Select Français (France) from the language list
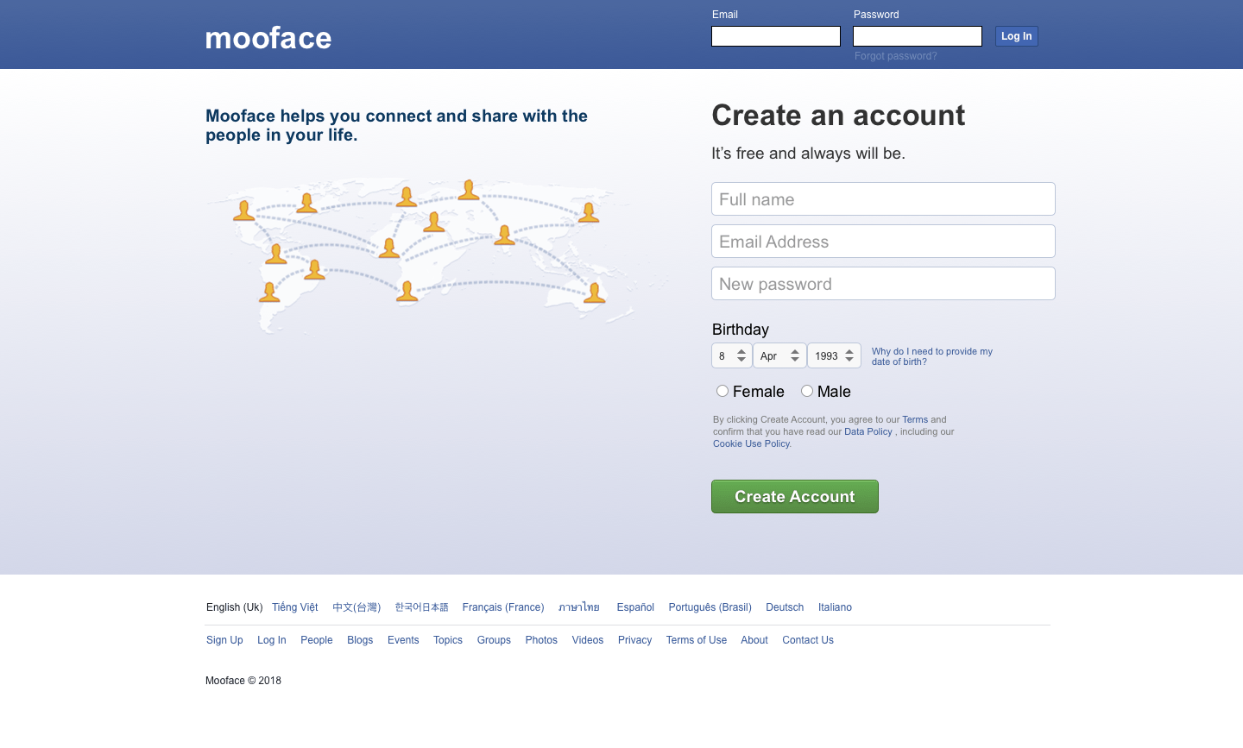 click(503, 607)
